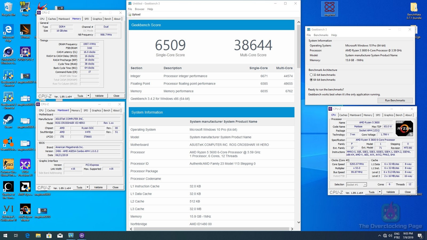Open the BenchMate 0.7.1-bundle folder
The image size is (427, 240).
click(x=414, y=7)
